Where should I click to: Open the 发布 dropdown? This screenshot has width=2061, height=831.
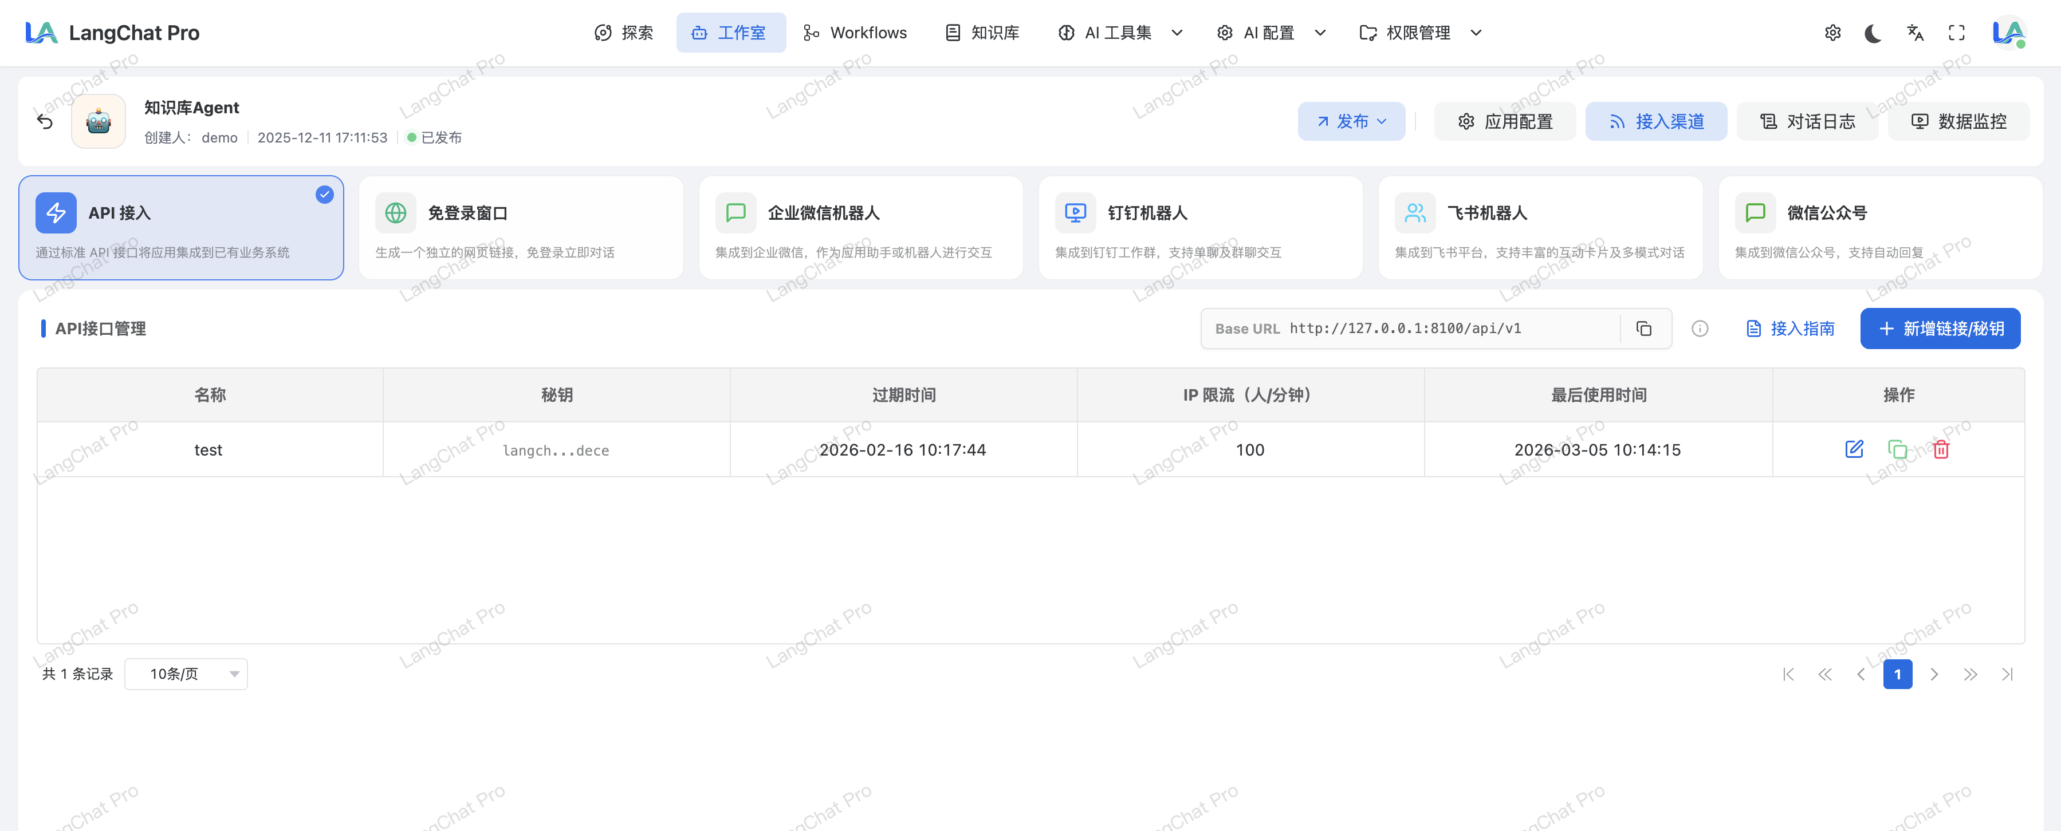click(x=1351, y=121)
